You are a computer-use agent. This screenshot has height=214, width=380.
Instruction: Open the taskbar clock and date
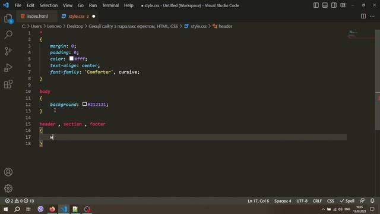pos(360,209)
